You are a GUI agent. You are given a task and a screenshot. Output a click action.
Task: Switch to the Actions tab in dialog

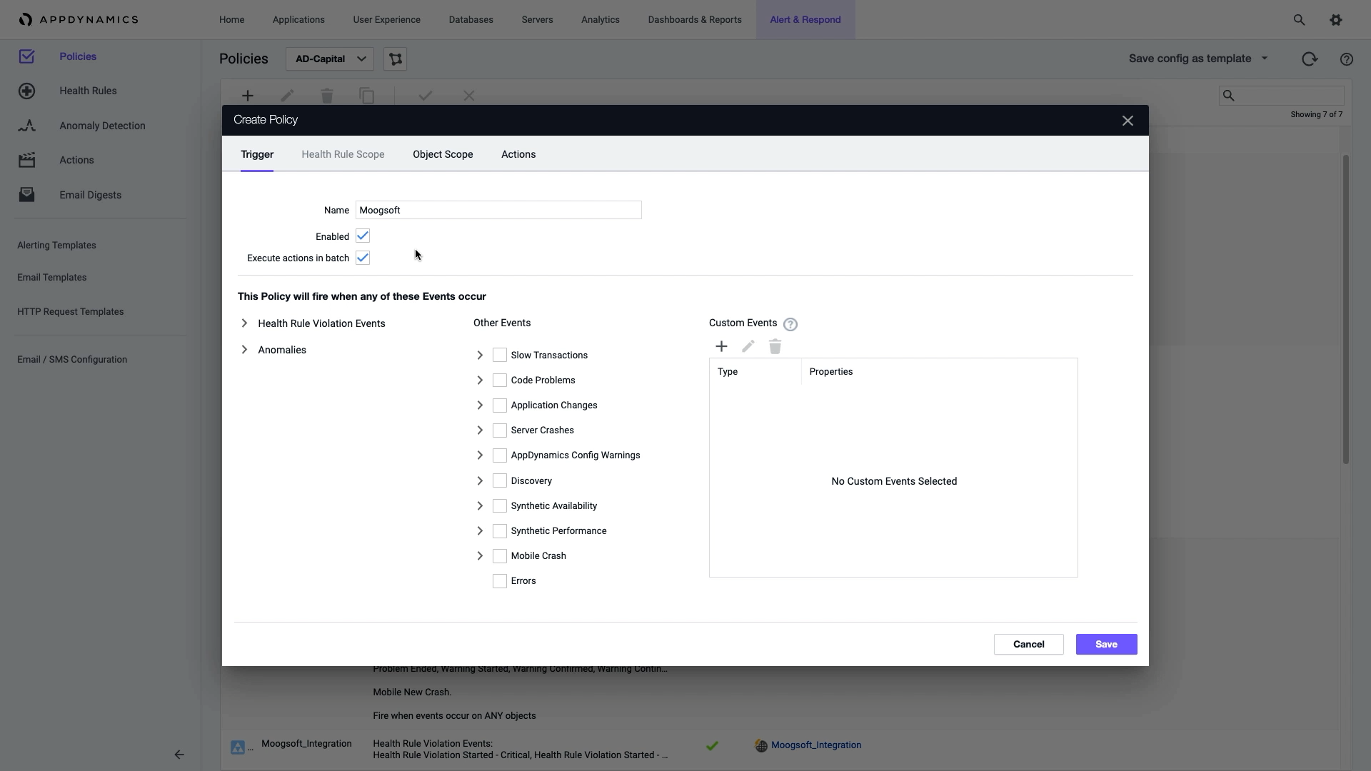point(518,154)
